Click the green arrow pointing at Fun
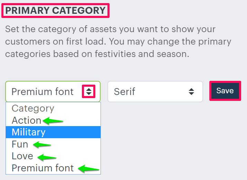The image size is (247, 180). [42, 145]
